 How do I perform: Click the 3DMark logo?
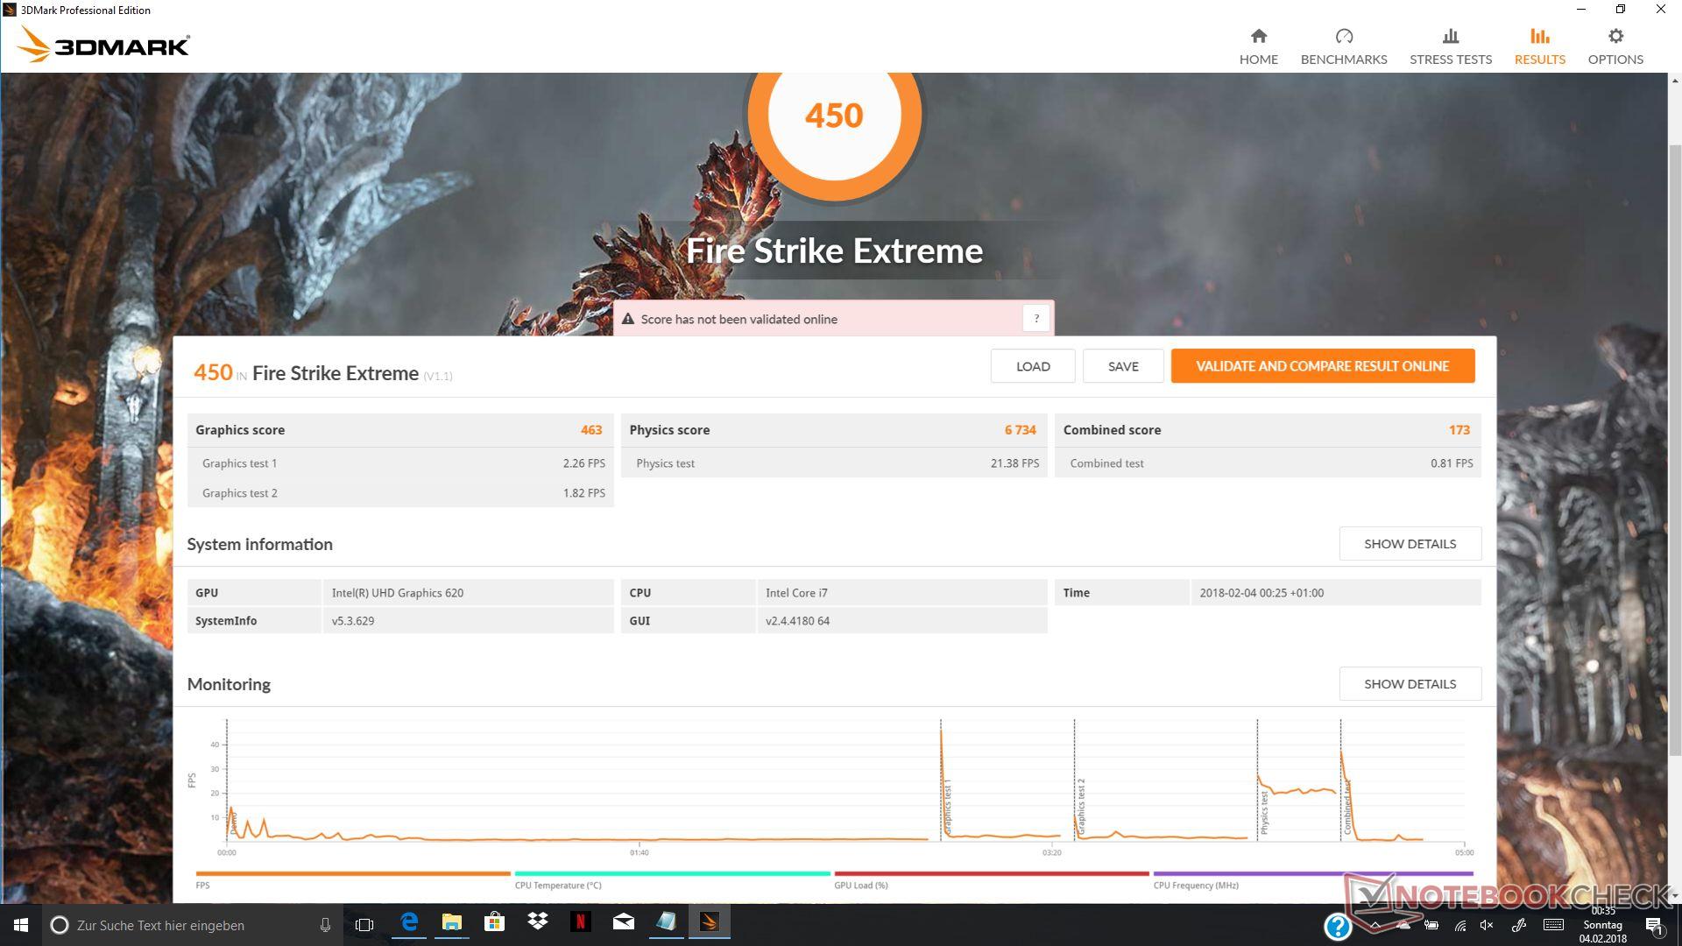(x=103, y=44)
